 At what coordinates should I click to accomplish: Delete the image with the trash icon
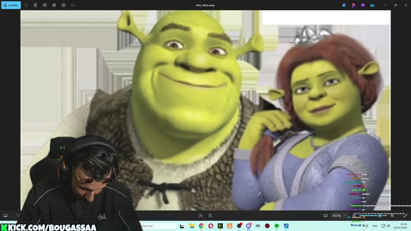35,5
